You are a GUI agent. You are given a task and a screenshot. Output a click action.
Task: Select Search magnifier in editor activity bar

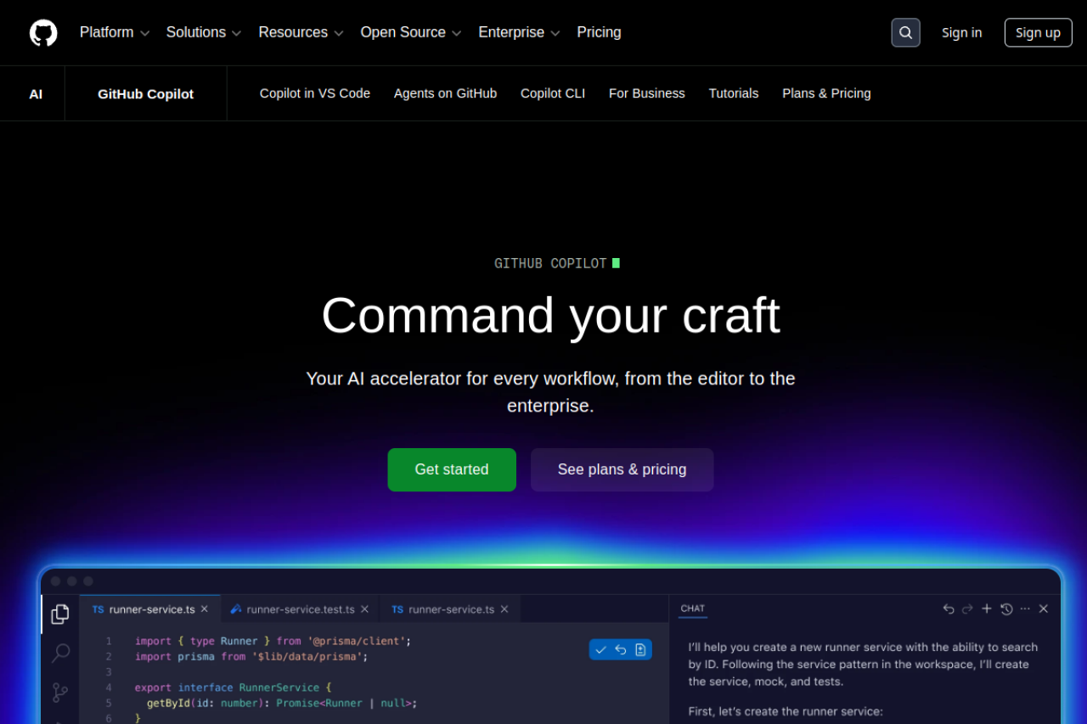(x=60, y=653)
